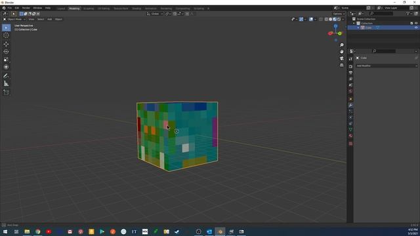Select the Transform tool
This screenshot has width=420, height=236.
pyautogui.click(x=6, y=67)
